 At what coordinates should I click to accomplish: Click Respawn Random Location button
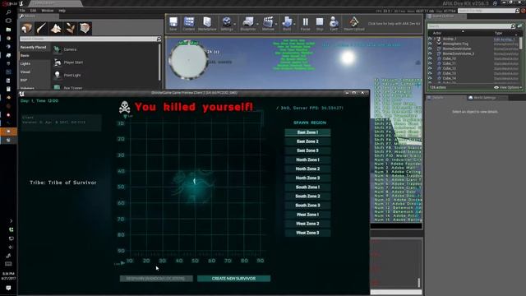click(x=156, y=279)
